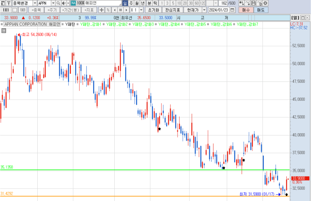
Task: Close the chart pane X icon
Action: [307, 18]
